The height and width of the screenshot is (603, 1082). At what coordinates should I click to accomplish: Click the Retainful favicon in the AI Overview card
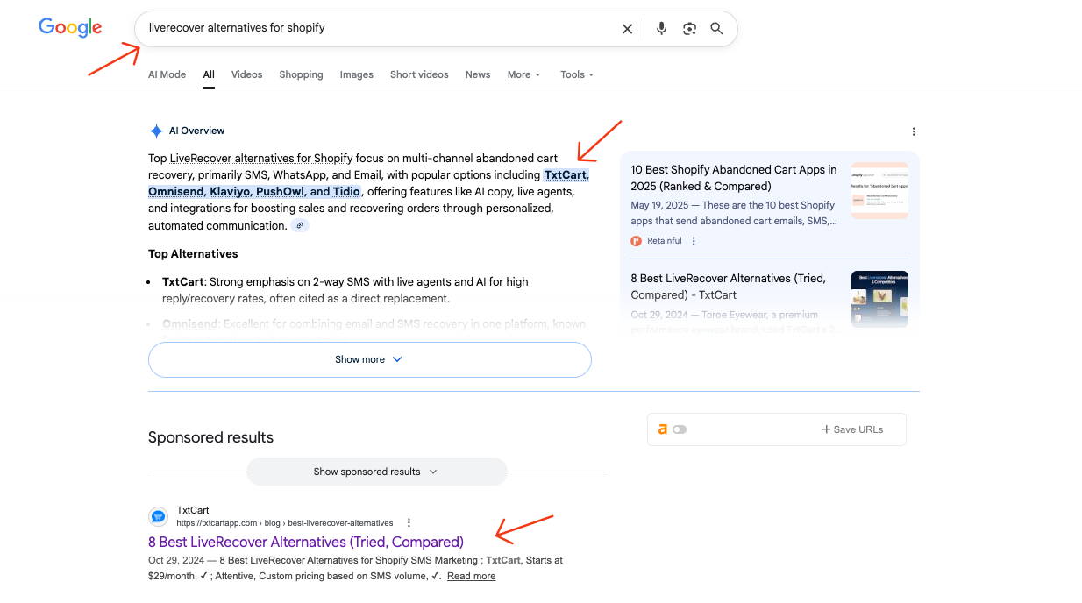coord(635,240)
